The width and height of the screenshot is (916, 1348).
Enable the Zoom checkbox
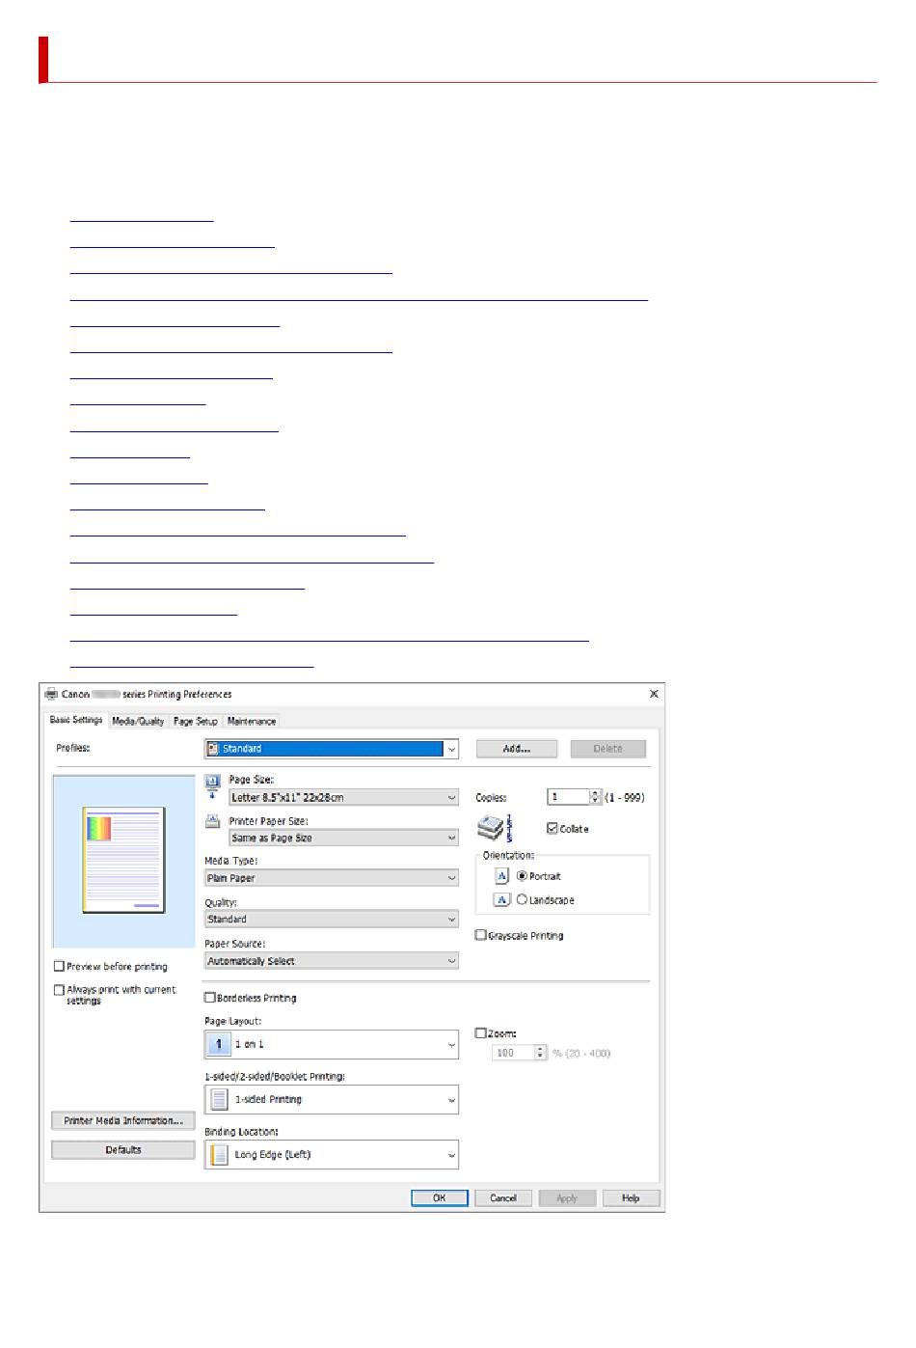(x=481, y=1033)
